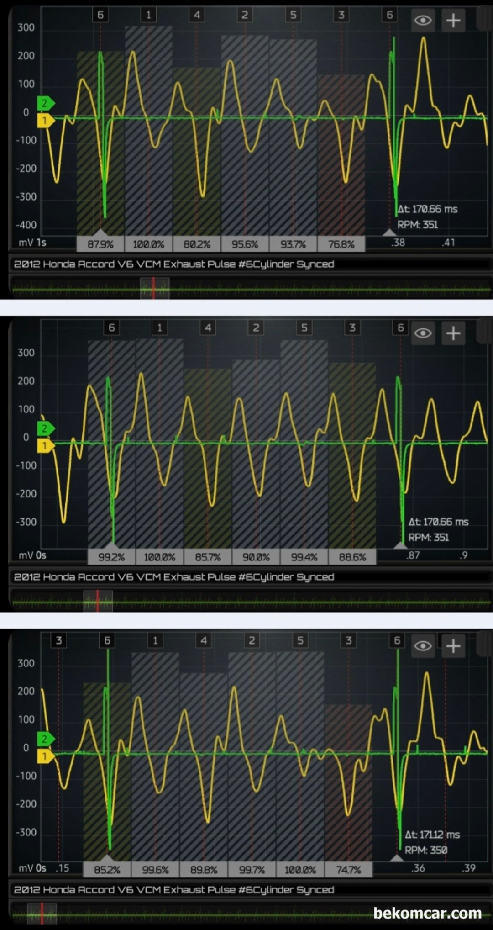The width and height of the screenshot is (493, 930).
Task: Open the bekomcar.com watermark link
Action: point(427,913)
